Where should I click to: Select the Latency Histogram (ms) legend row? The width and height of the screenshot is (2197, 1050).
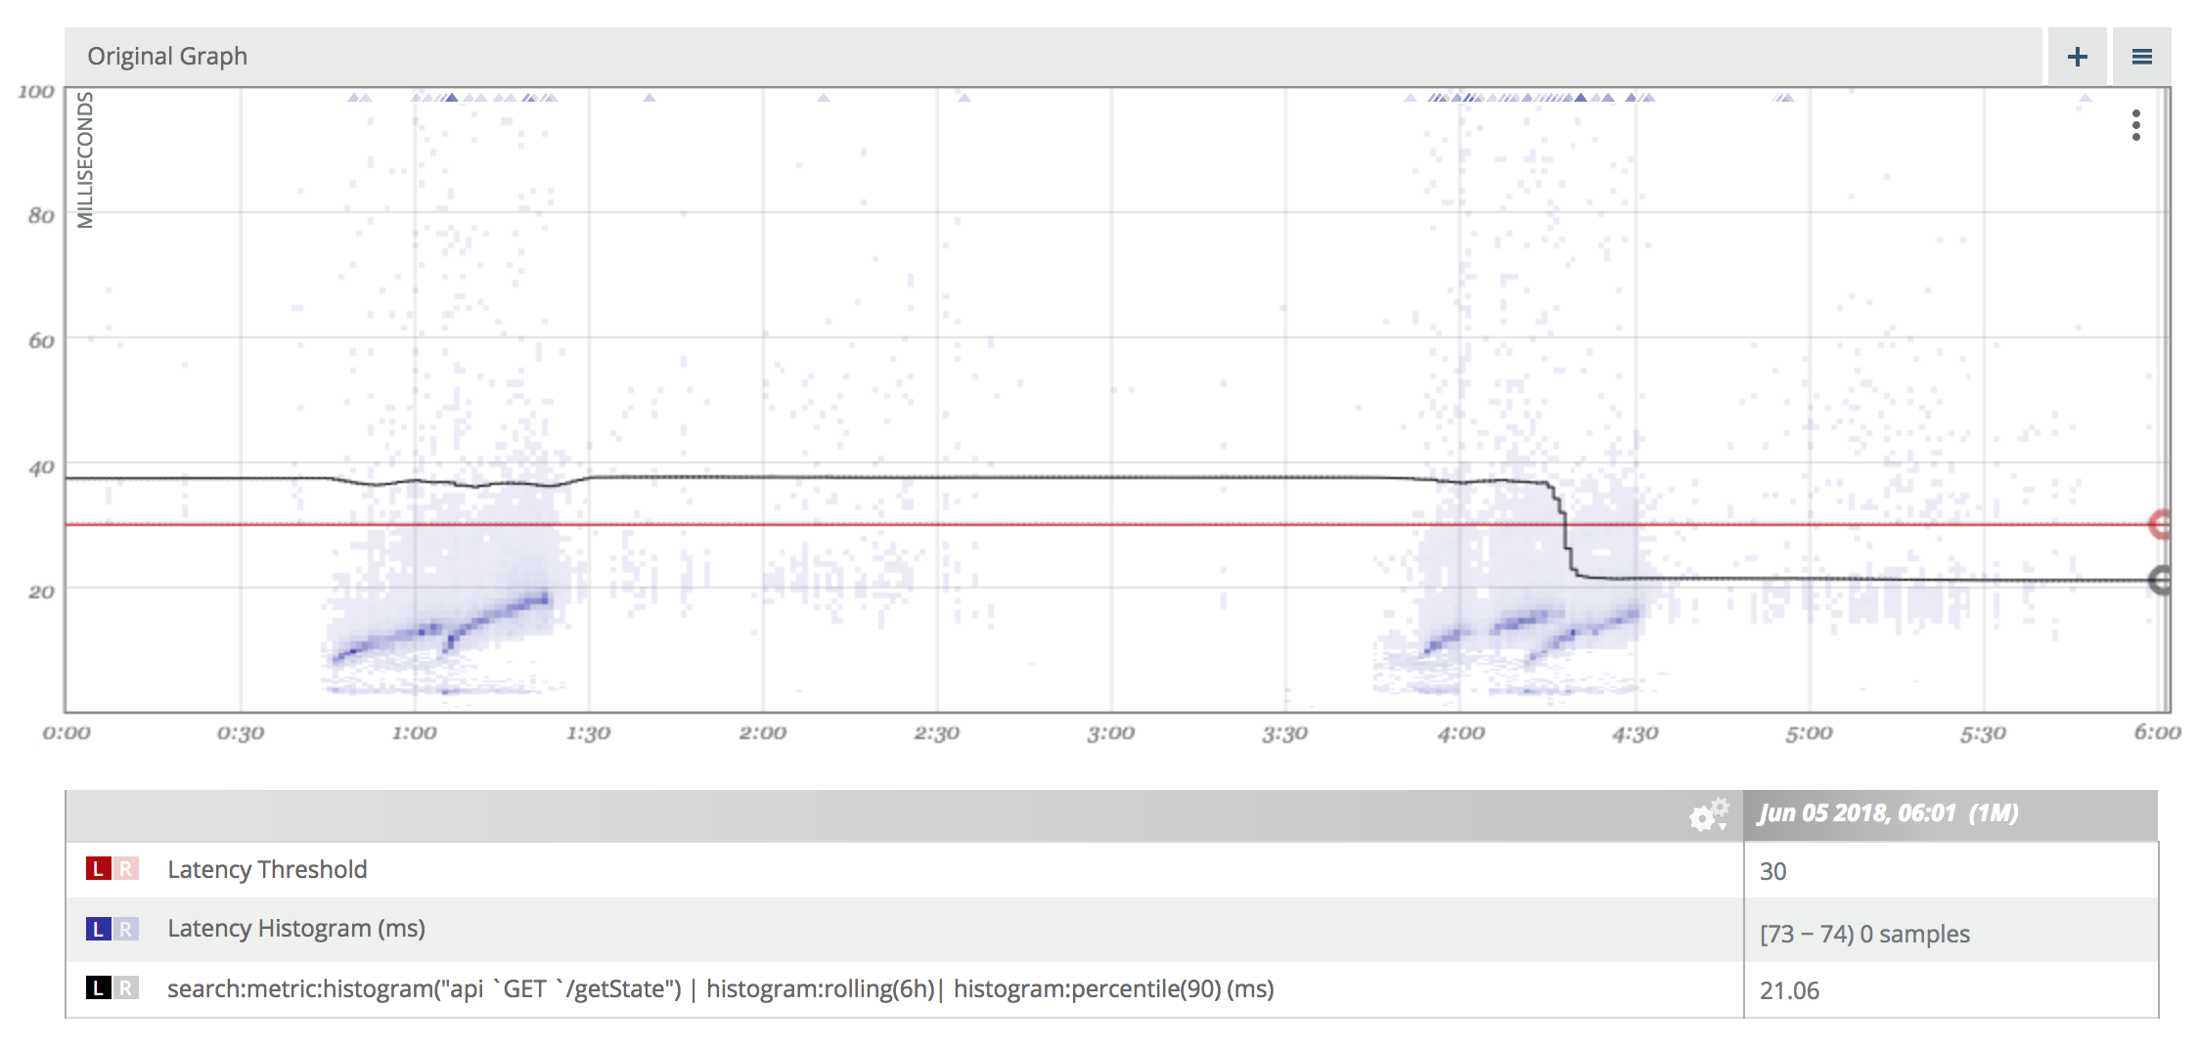pyautogui.click(x=1112, y=929)
